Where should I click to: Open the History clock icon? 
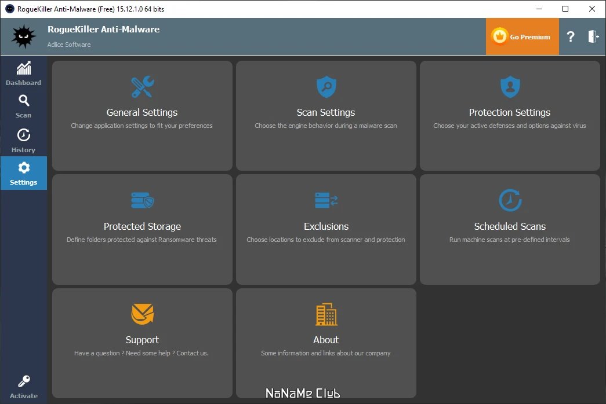24,135
